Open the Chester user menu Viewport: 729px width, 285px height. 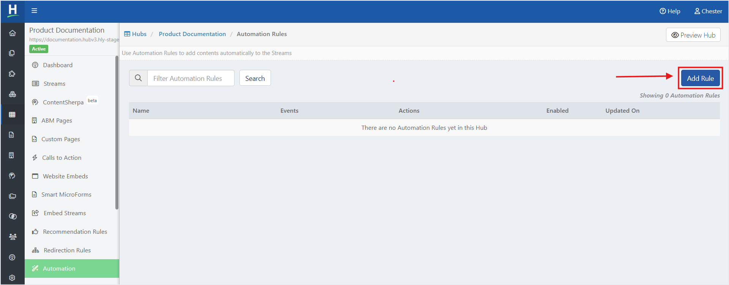click(x=708, y=11)
